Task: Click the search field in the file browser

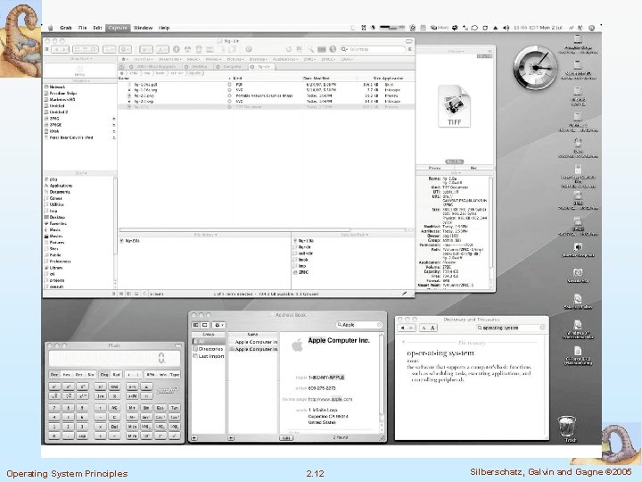Action: [x=373, y=49]
